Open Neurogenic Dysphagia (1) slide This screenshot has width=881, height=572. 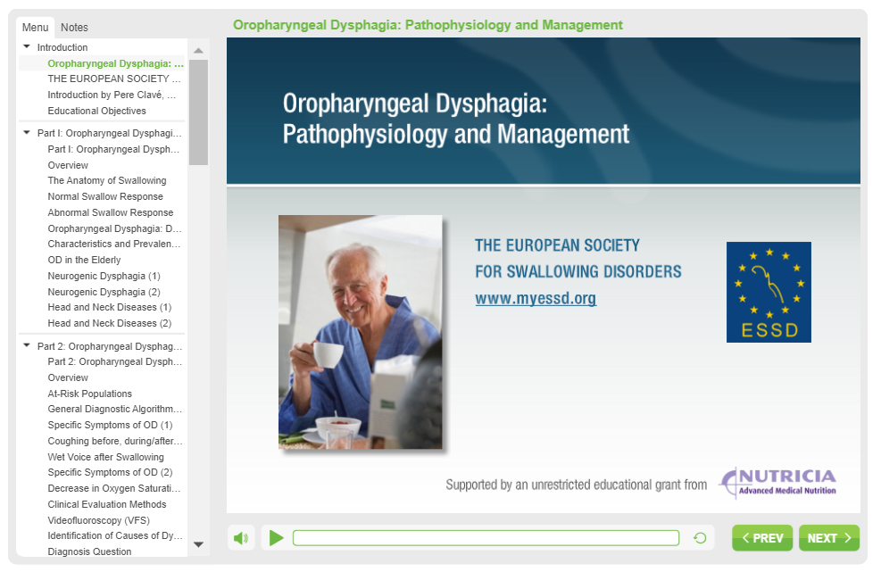(x=104, y=277)
